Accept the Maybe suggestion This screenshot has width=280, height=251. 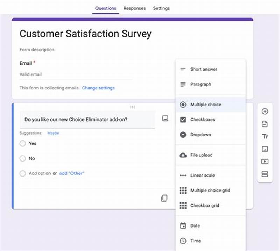click(53, 133)
